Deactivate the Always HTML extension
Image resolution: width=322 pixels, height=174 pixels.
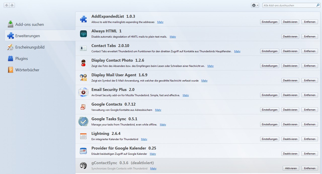pyautogui.click(x=290, y=36)
